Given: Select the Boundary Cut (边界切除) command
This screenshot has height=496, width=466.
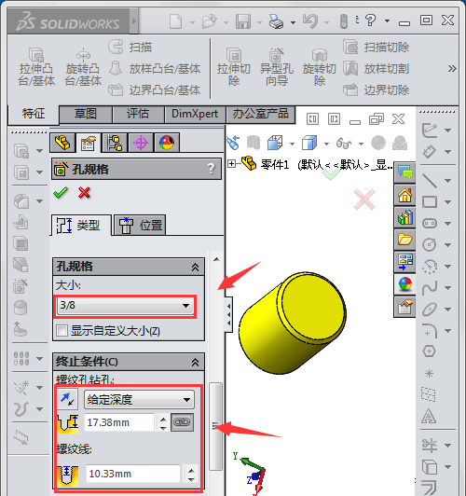Looking at the screenshot, I should [377, 90].
